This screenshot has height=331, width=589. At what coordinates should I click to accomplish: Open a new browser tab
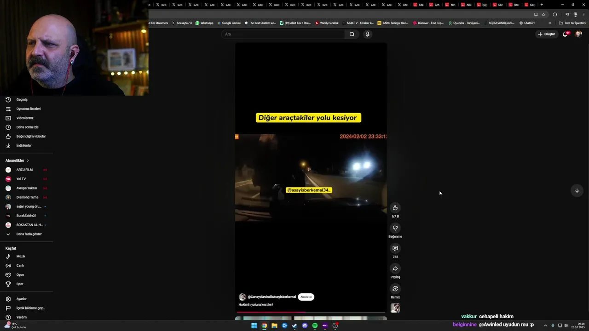[x=542, y=5]
